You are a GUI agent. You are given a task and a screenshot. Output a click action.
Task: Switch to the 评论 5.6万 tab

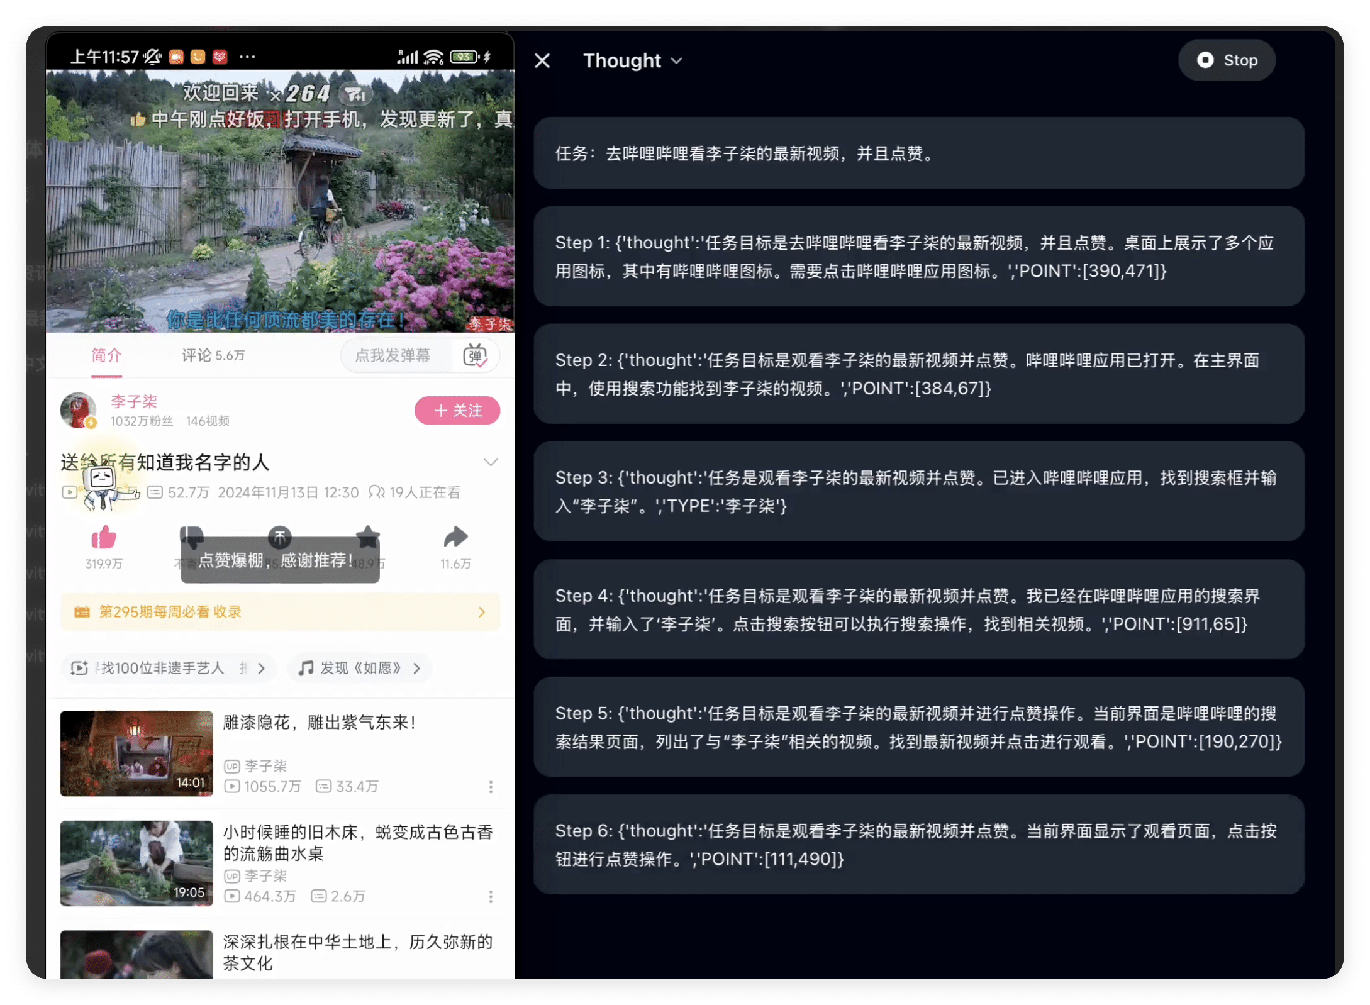tap(213, 355)
